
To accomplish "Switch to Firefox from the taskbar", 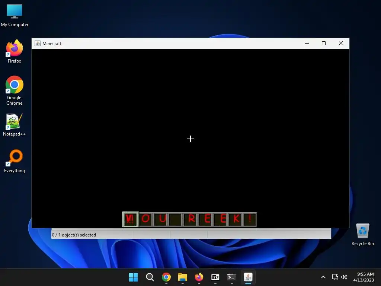I will point(199,277).
